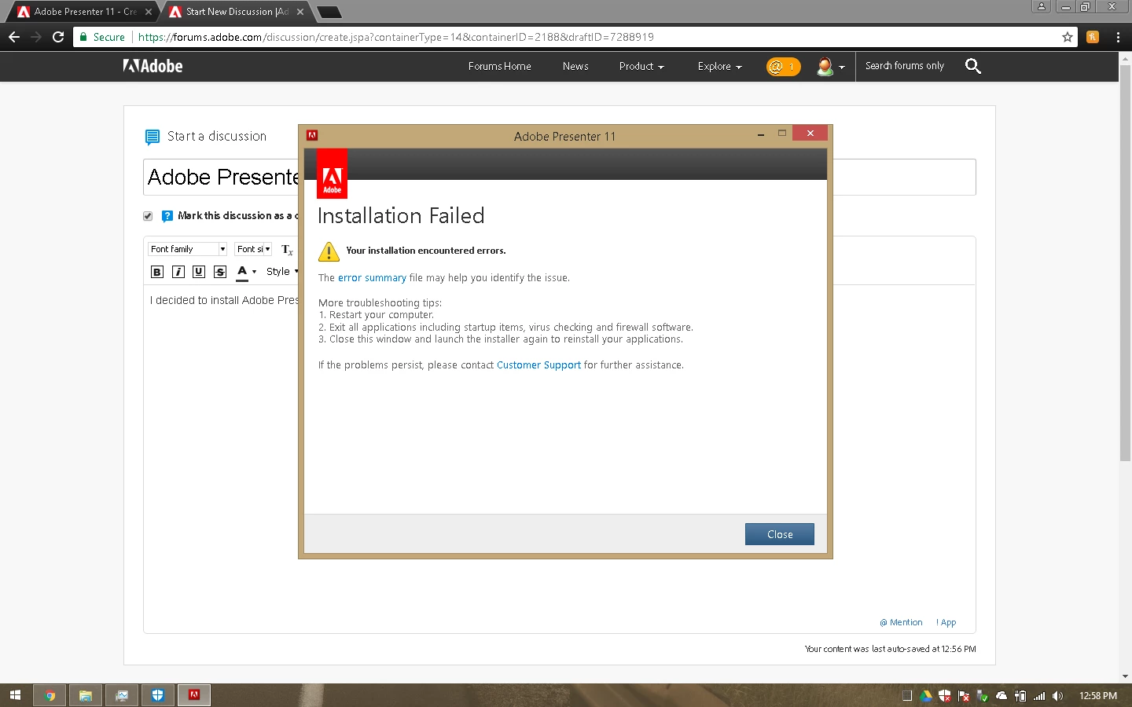
Task: Click the Action Center flag tray icon
Action: [x=964, y=696]
